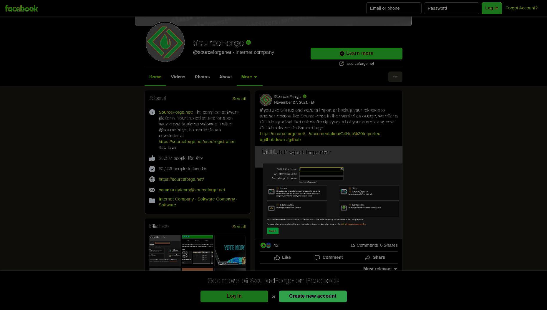Focus the Password field
The height and width of the screenshot is (310, 547).
click(451, 8)
